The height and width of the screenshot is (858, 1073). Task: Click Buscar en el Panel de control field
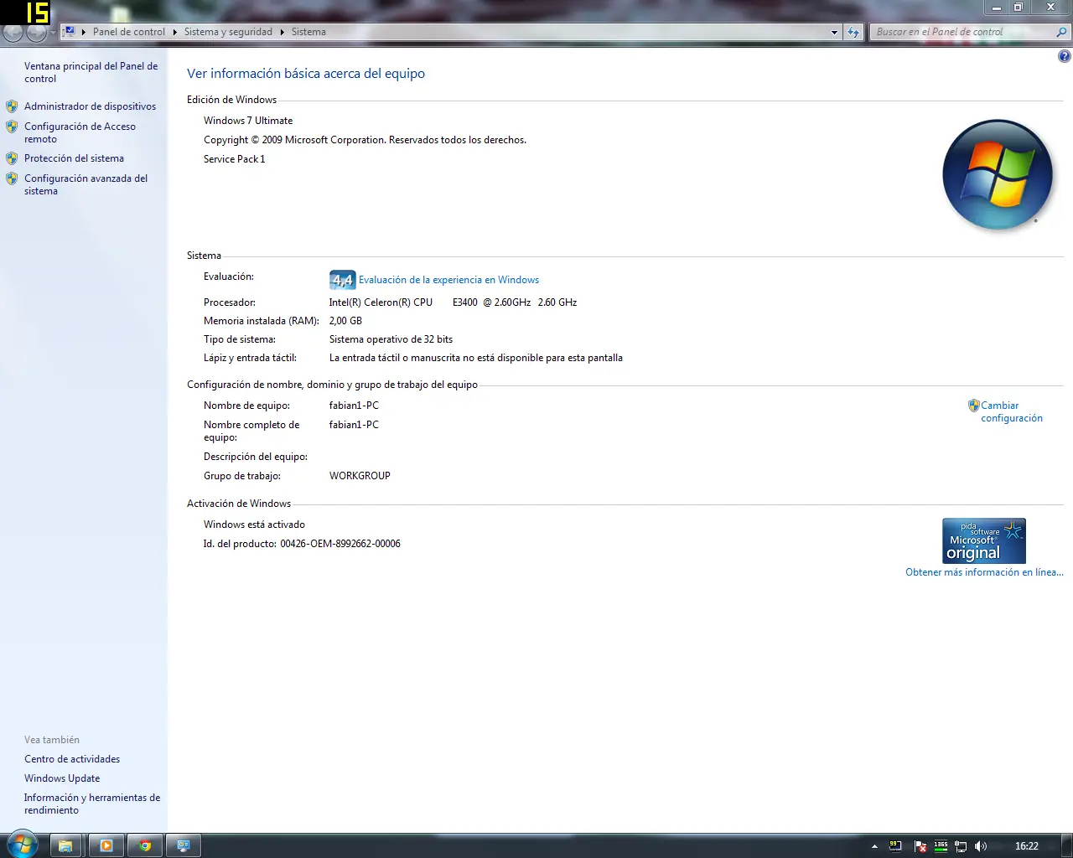[962, 32]
